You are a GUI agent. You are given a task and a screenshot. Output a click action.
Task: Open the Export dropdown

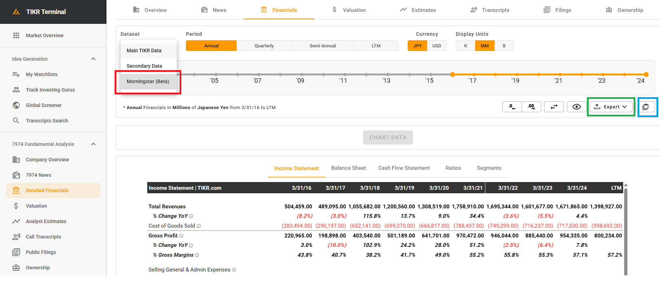612,107
